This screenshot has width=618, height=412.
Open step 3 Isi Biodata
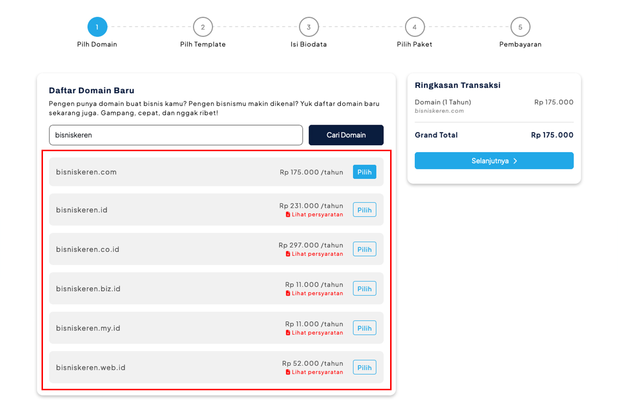[x=309, y=27]
